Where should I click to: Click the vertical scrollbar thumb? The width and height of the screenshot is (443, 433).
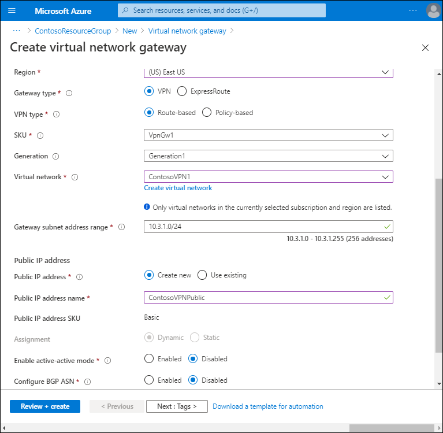[439, 265]
